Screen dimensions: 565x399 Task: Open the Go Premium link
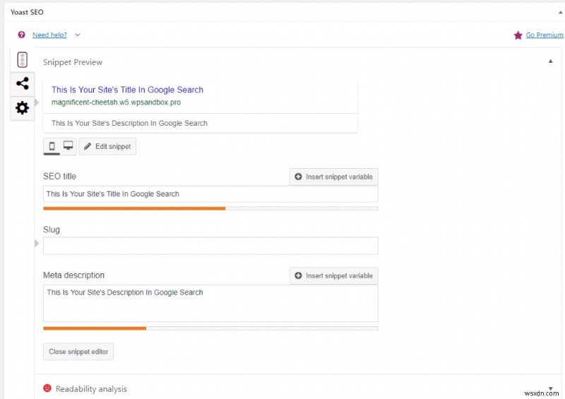tap(545, 35)
